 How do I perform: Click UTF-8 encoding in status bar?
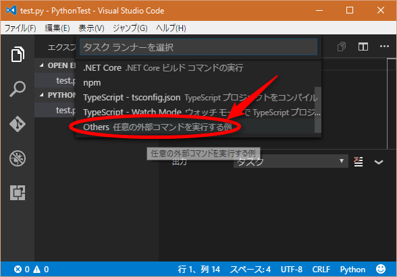[x=292, y=270]
